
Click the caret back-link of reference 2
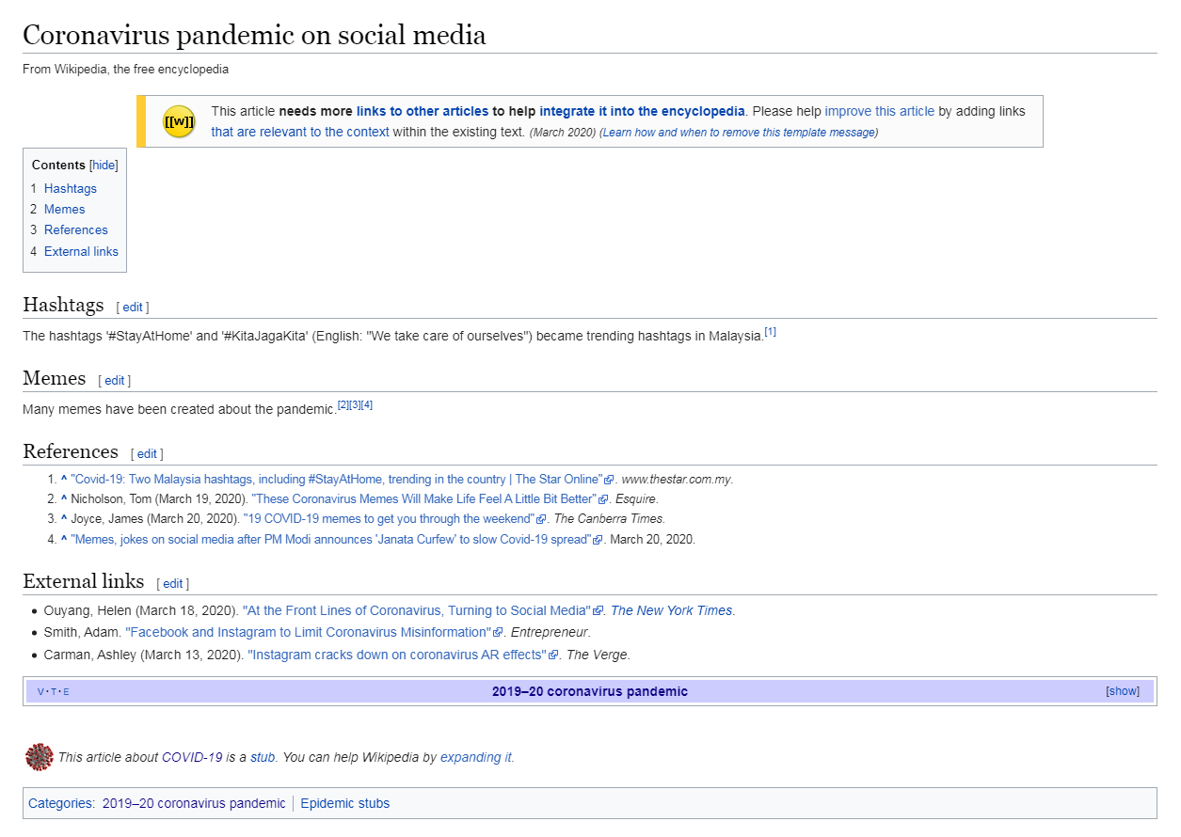[x=64, y=499]
